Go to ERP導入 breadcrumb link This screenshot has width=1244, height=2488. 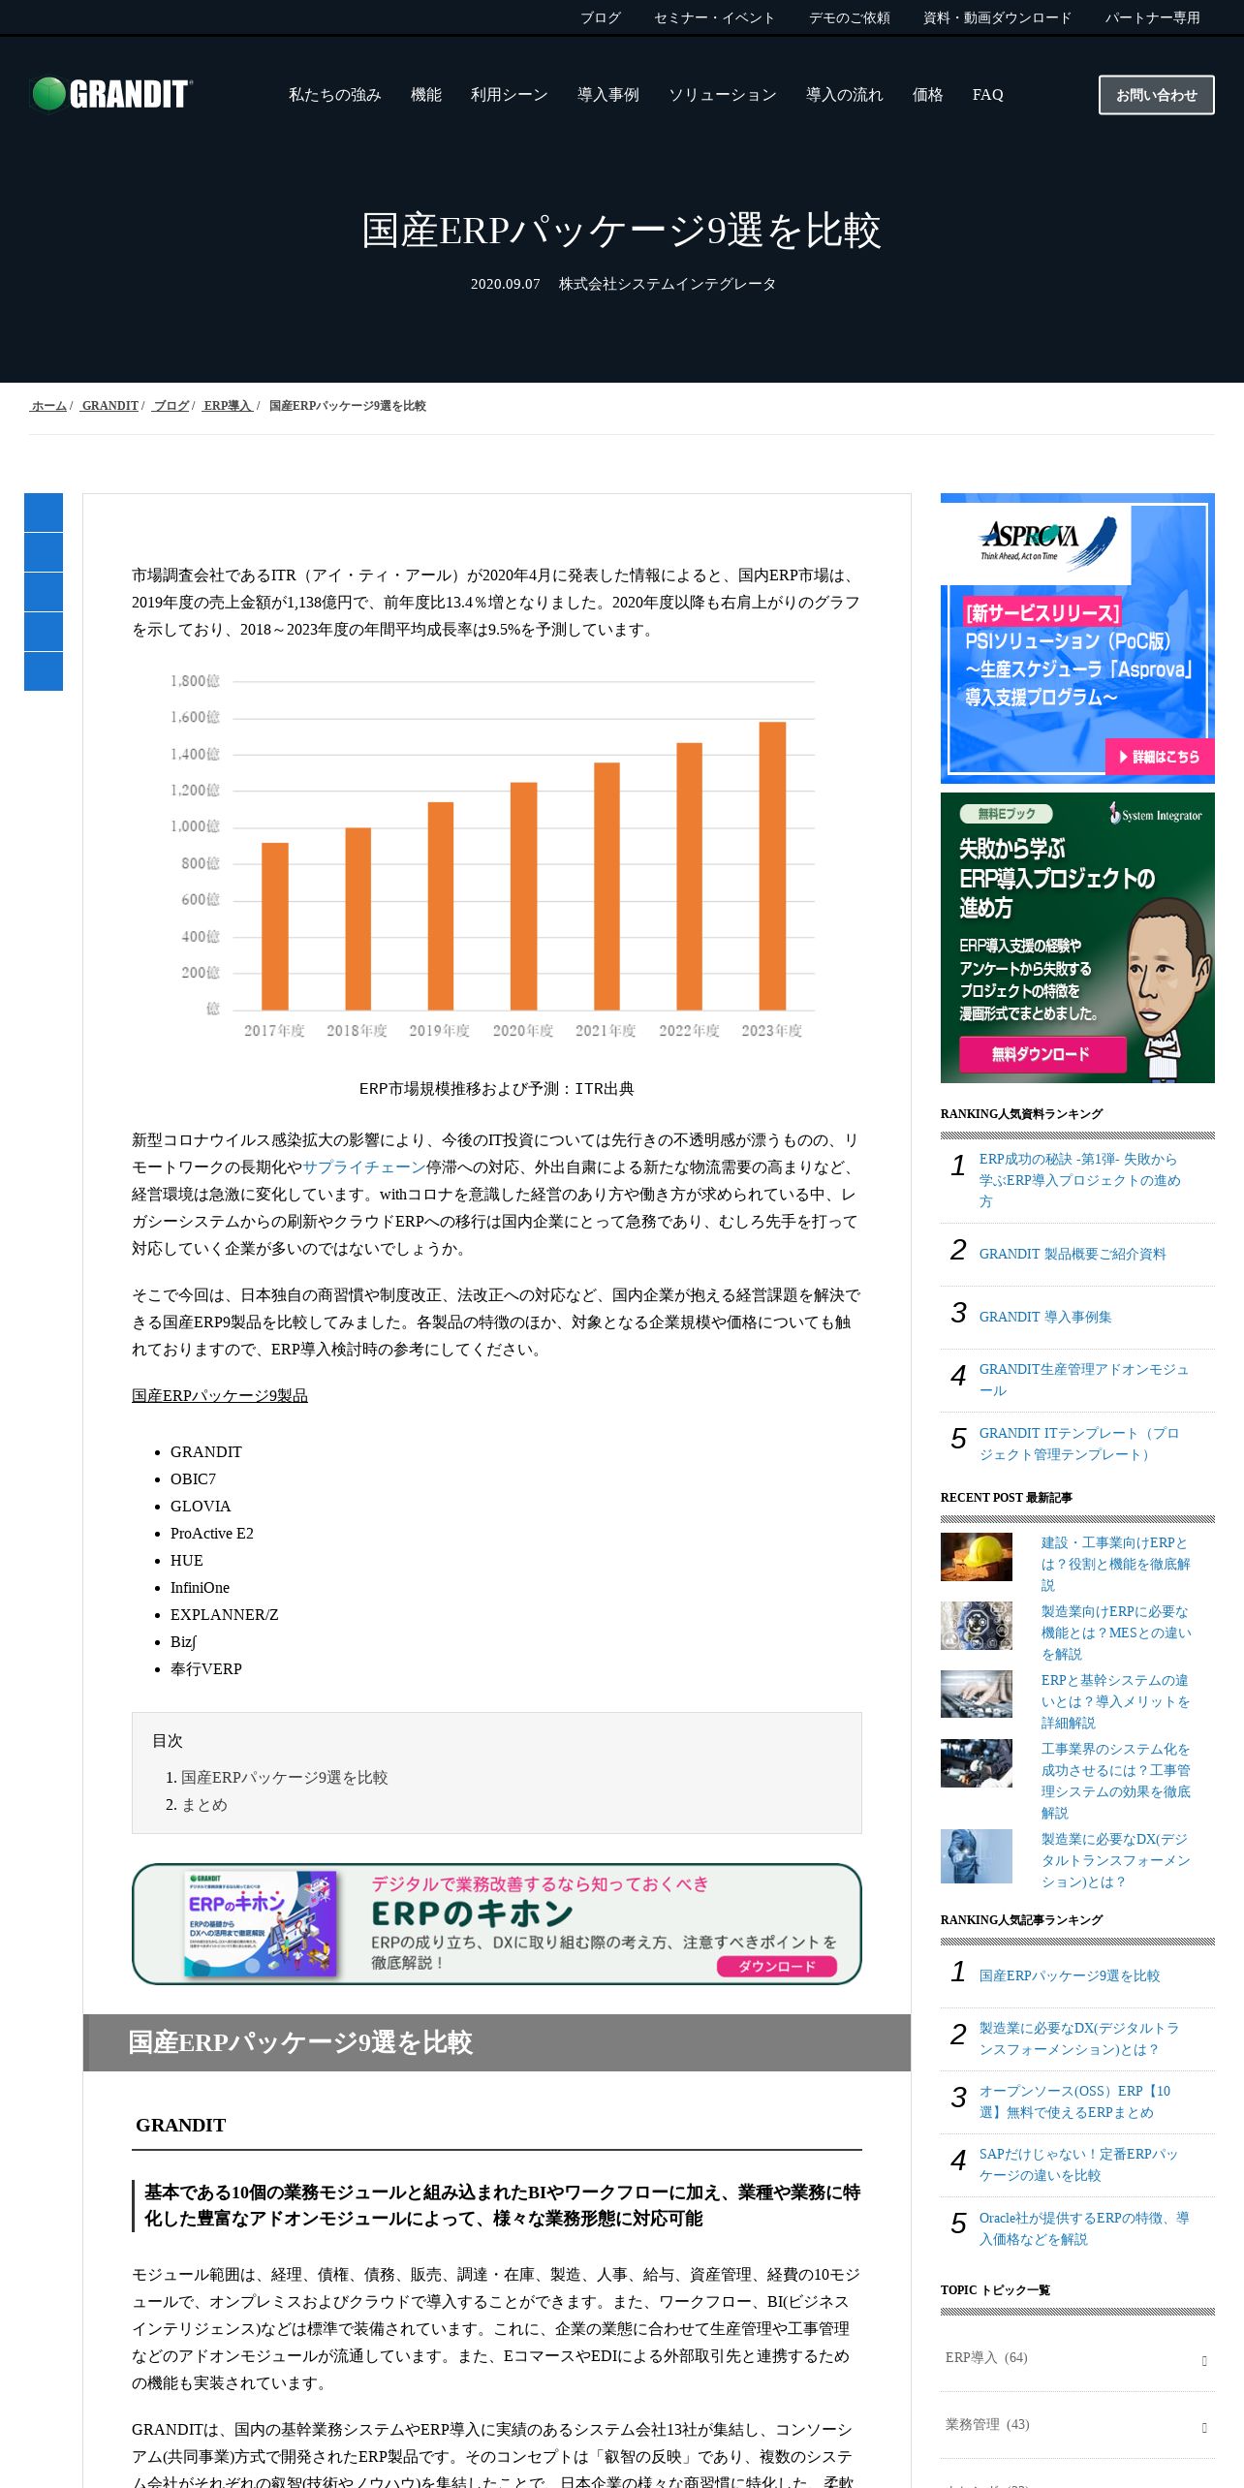(228, 406)
